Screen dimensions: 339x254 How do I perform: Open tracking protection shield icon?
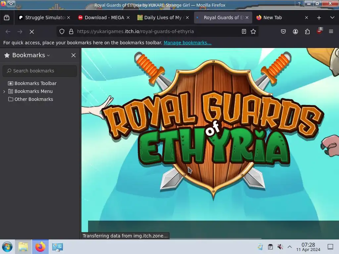coord(62,31)
